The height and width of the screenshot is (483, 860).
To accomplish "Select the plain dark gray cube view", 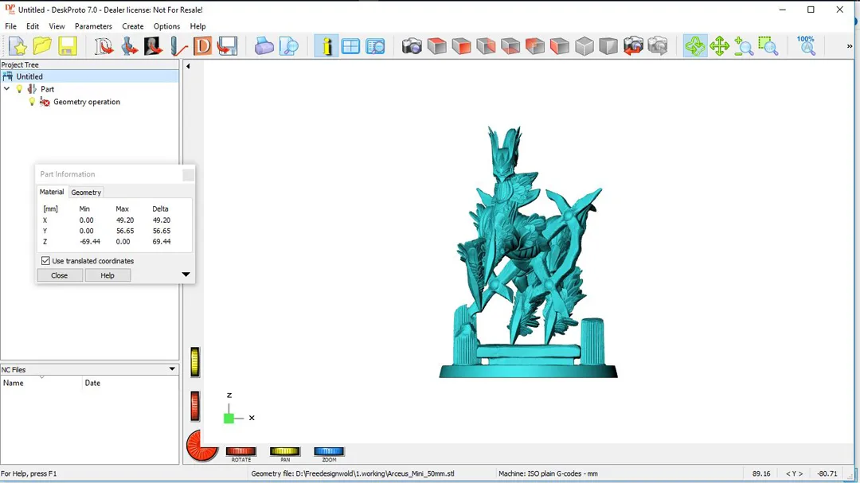I will point(608,46).
